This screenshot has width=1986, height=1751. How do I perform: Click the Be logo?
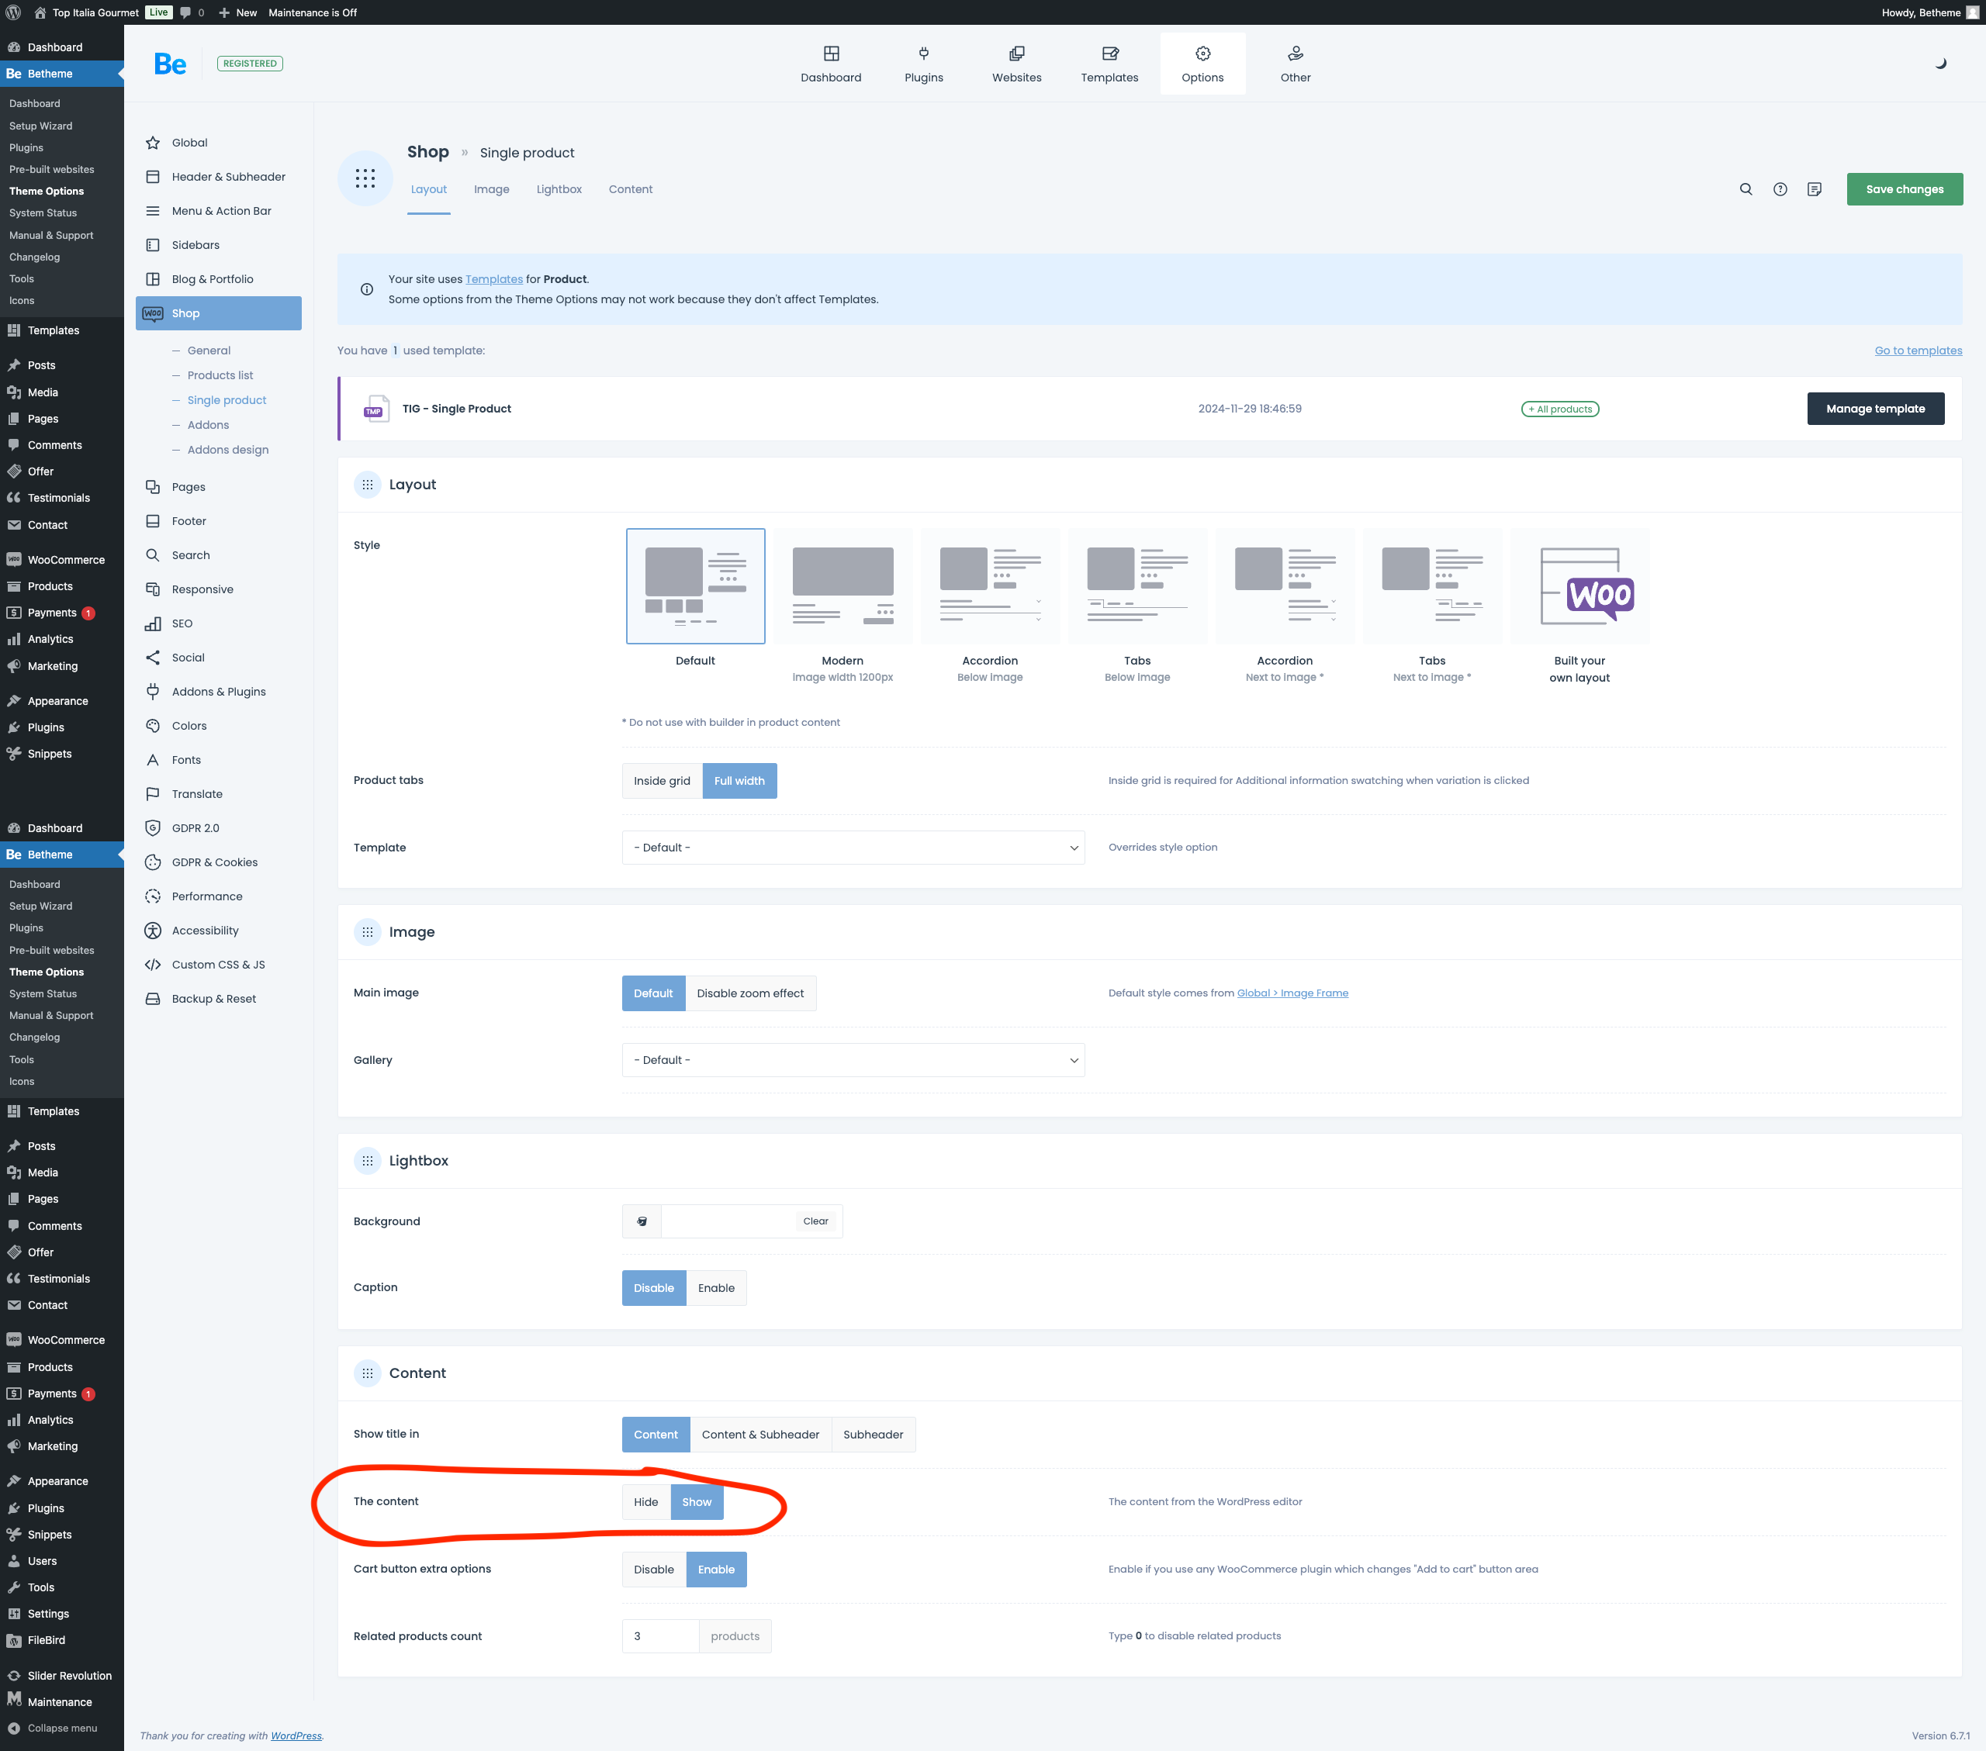170,63
